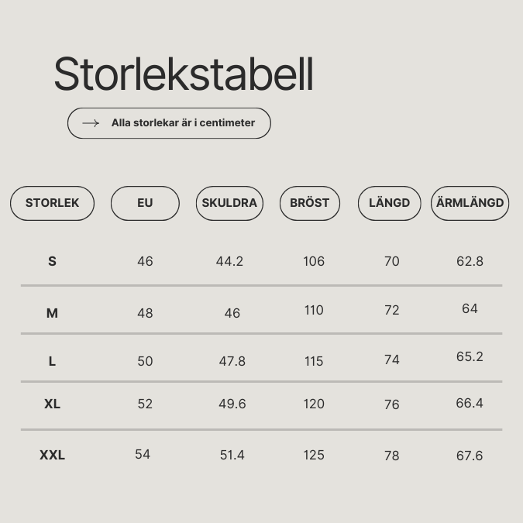The height and width of the screenshot is (523, 523).
Task: Click the EU size 54 cell
Action: click(x=143, y=454)
